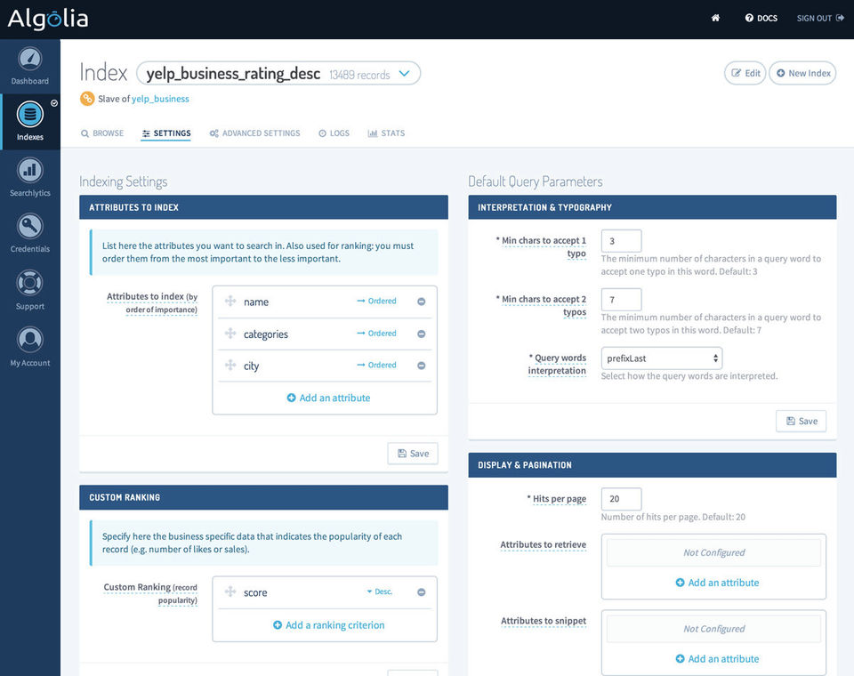Open the index selector dropdown
Screen dimensions: 854x676
coord(278,74)
